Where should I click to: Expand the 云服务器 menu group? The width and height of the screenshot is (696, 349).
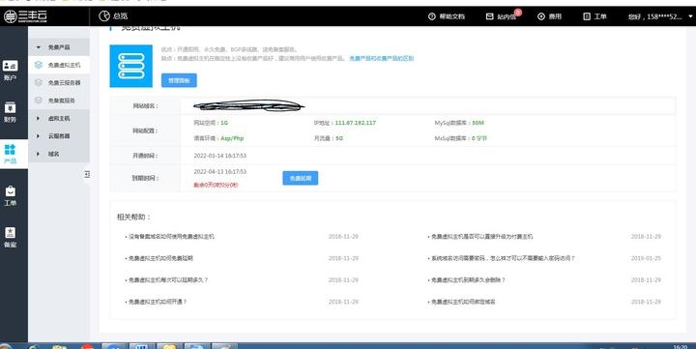59,136
